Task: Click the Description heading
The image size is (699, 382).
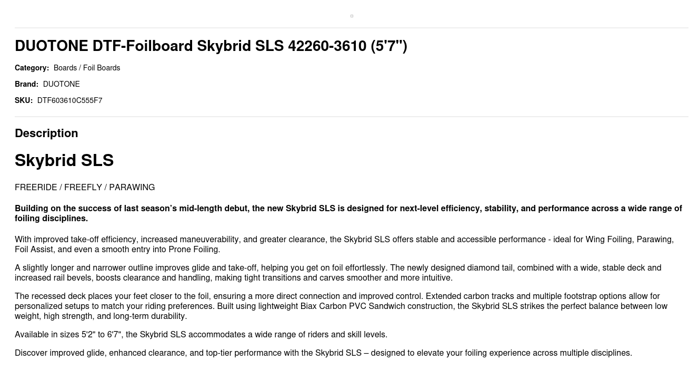Action: [x=46, y=133]
